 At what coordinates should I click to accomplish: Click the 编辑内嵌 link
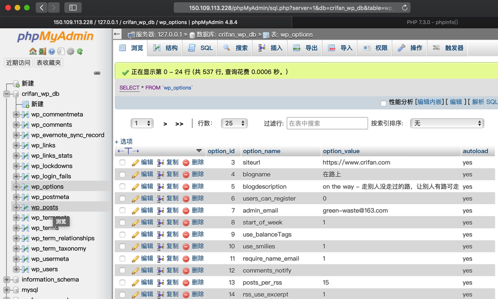click(x=430, y=102)
